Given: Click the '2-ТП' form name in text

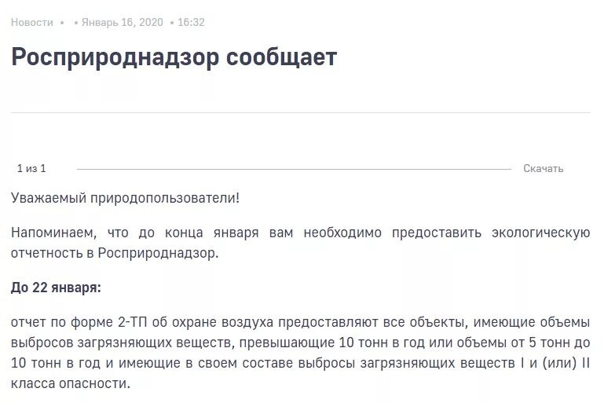Looking at the screenshot, I should [133, 322].
